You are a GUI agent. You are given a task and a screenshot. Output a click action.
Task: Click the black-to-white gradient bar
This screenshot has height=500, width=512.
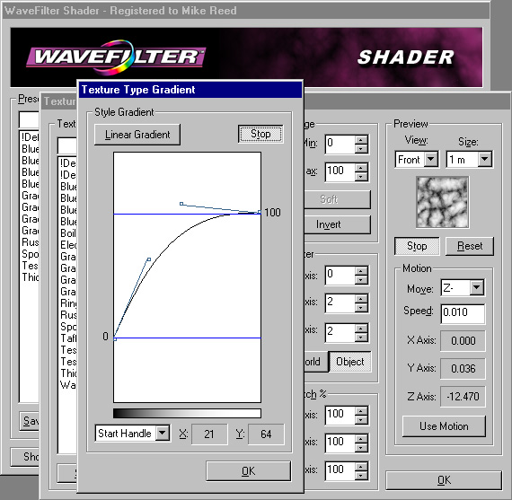click(x=187, y=413)
